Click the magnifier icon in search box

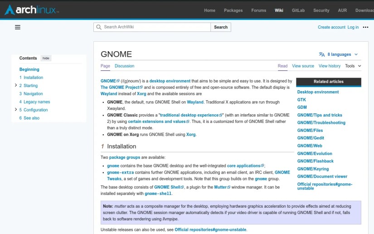99,27
